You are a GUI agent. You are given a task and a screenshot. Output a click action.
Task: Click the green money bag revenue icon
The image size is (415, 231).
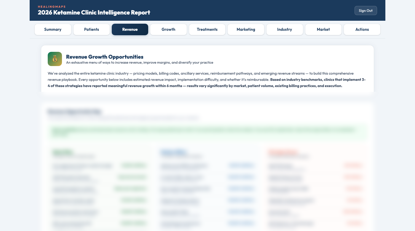click(x=55, y=59)
